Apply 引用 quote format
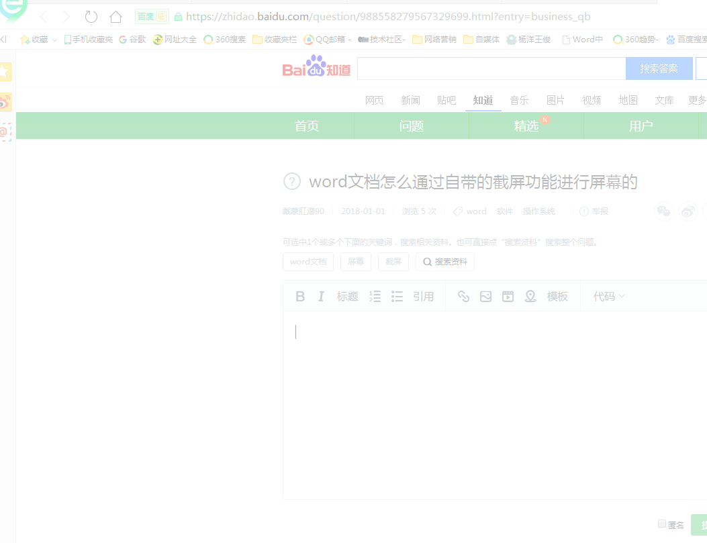 pos(424,297)
